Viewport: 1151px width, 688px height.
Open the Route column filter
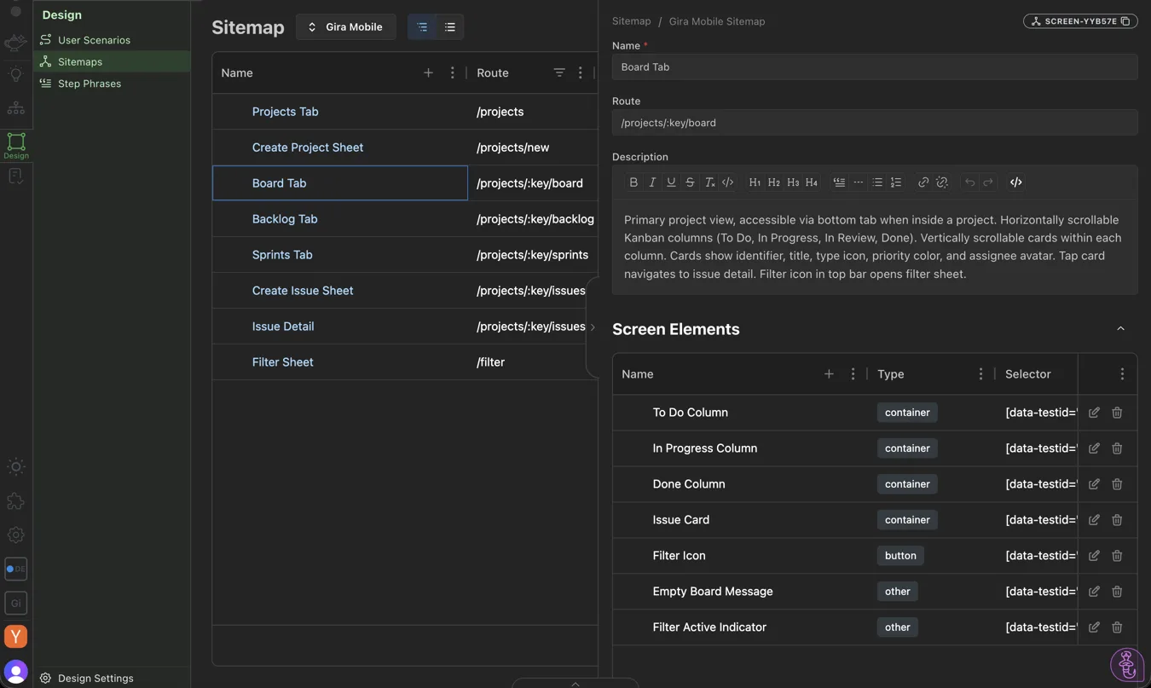[x=559, y=72]
